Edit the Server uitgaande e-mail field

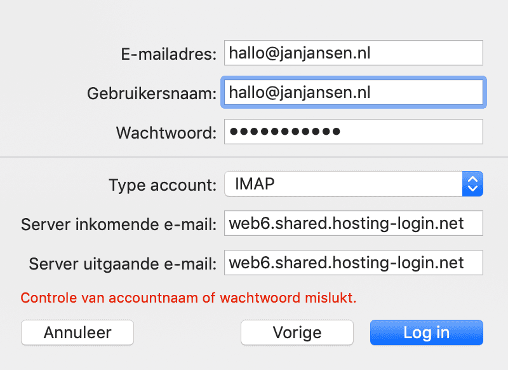point(353,263)
